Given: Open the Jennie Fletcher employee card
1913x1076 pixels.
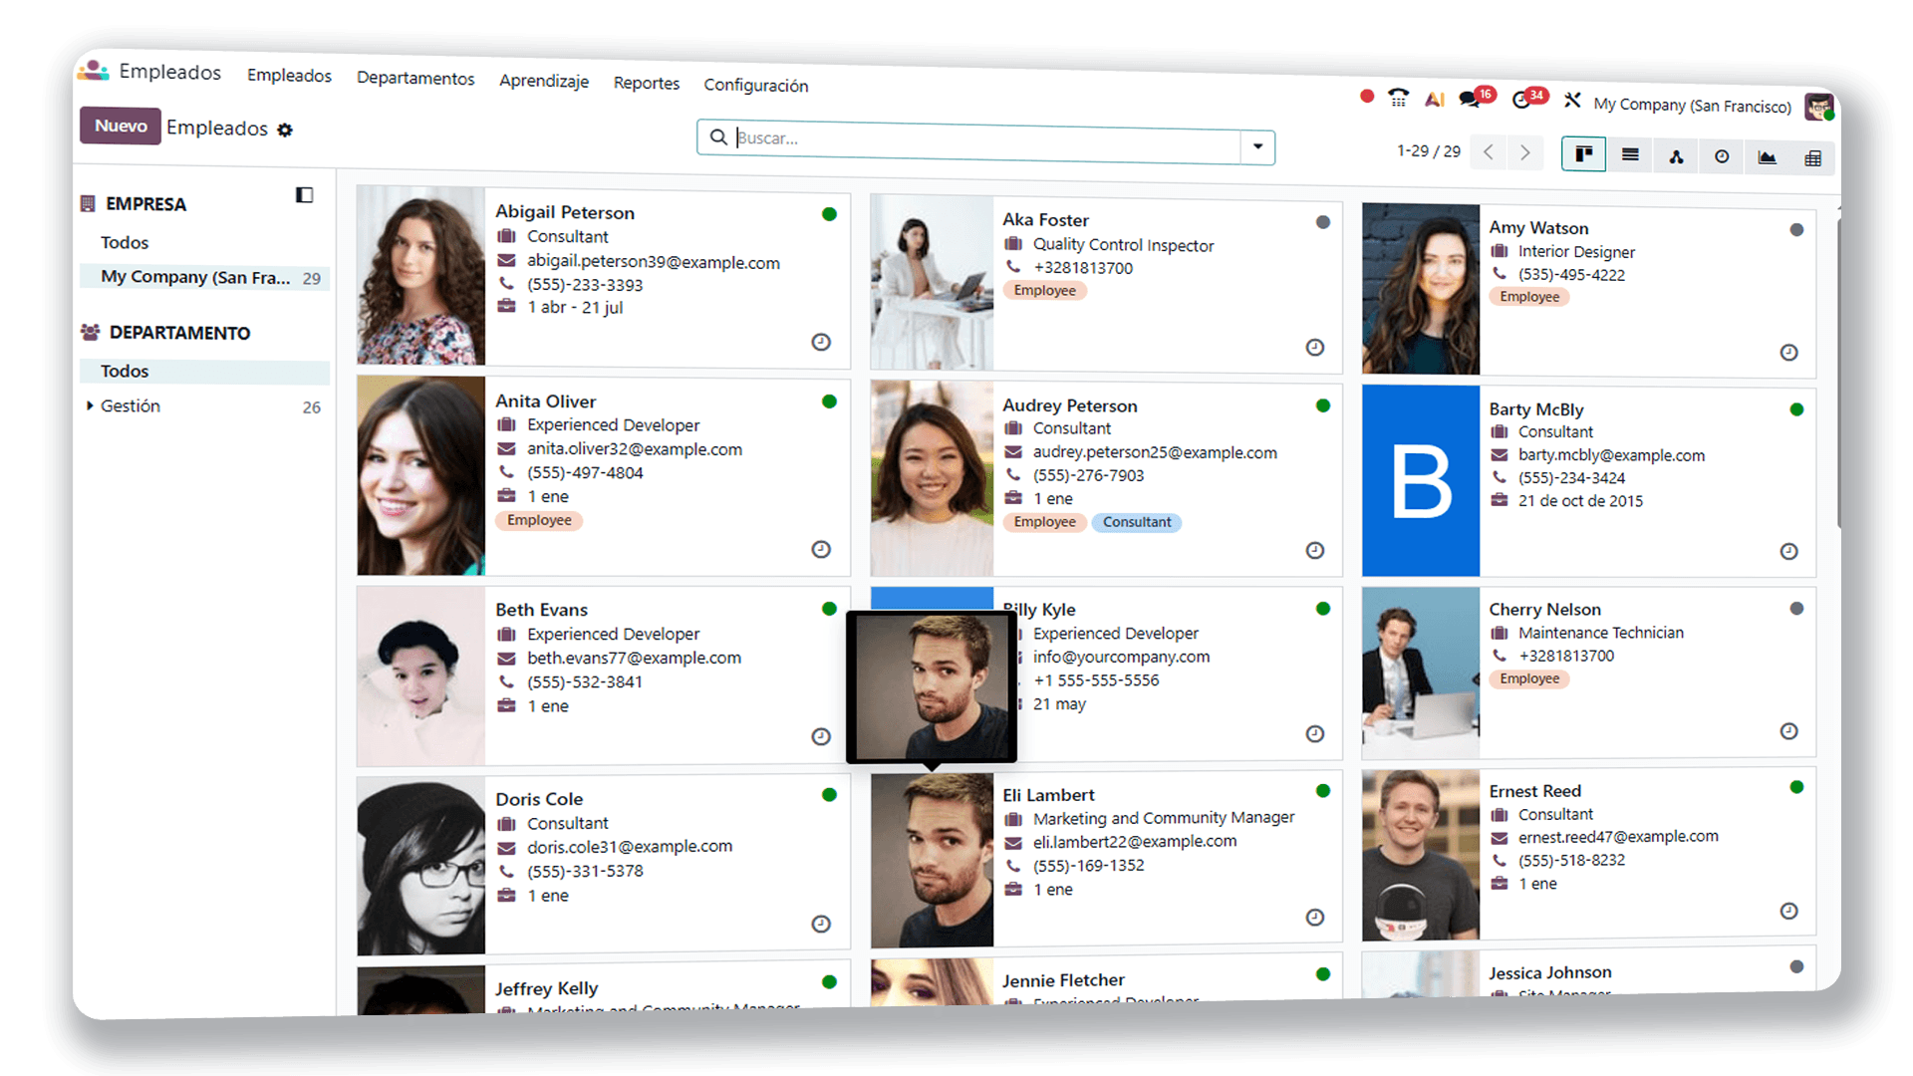Looking at the screenshot, I should (x=1106, y=981).
